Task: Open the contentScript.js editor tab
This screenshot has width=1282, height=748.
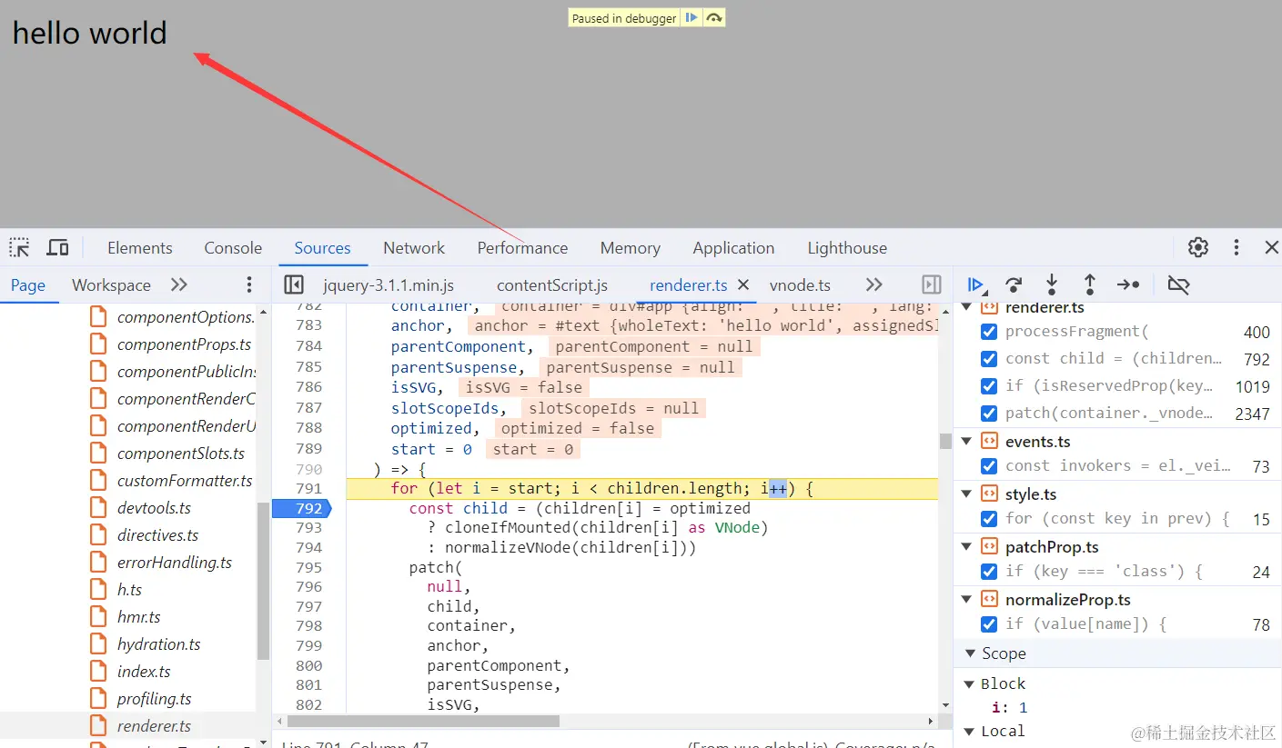Action: 552,284
